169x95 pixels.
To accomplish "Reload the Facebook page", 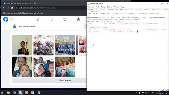I will point(12,8).
